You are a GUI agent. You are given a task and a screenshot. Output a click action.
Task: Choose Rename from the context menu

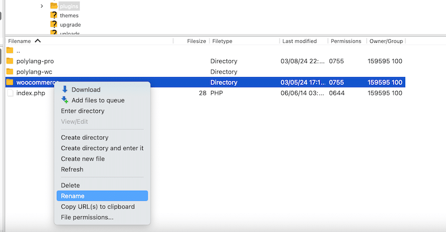[72, 196]
